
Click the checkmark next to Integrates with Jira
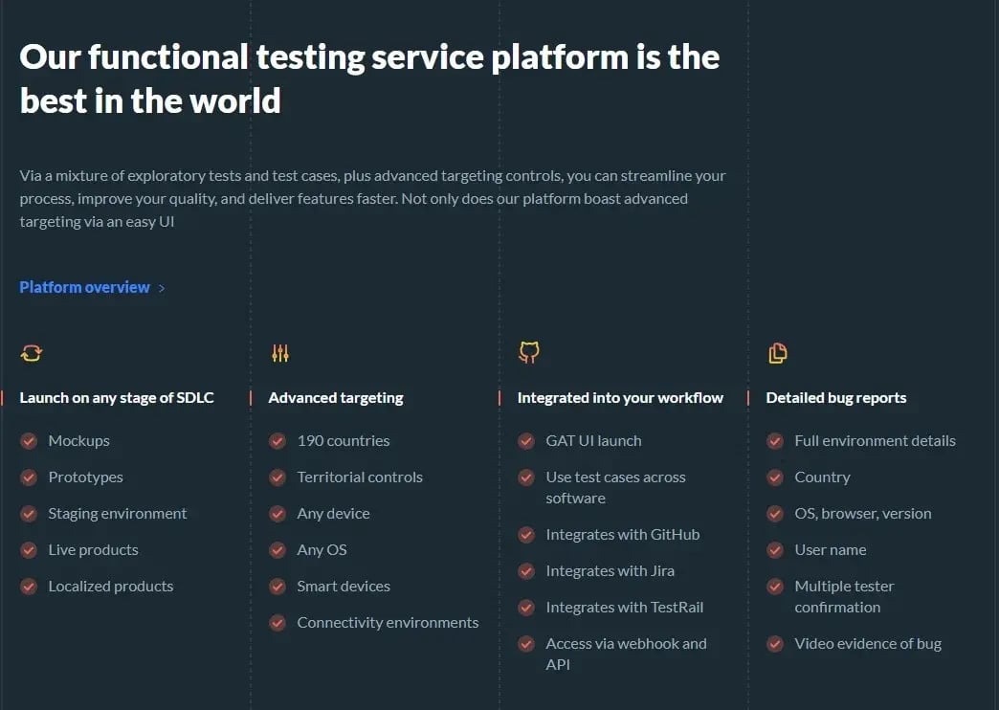click(x=526, y=571)
